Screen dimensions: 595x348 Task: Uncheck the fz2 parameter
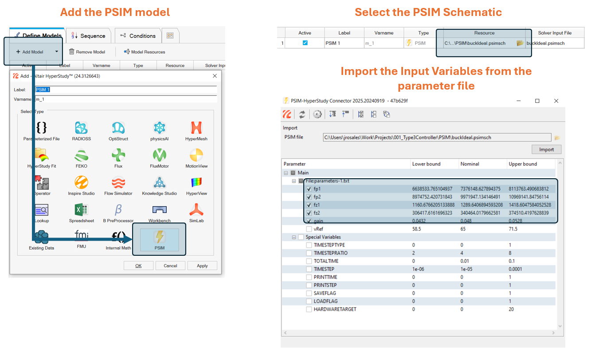point(309,213)
